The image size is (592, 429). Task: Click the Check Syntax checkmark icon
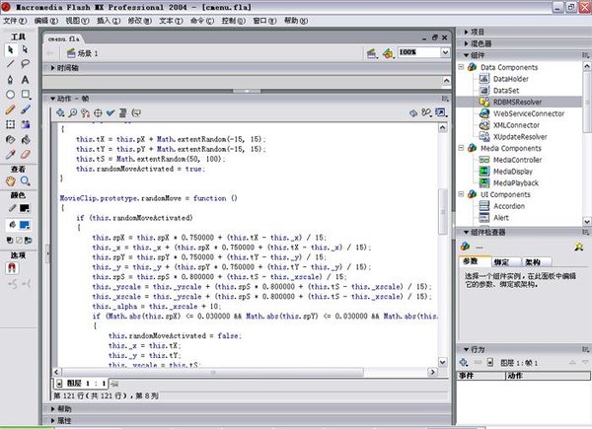click(111, 111)
